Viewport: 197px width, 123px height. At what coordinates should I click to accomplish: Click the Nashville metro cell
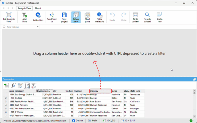(117, 95)
